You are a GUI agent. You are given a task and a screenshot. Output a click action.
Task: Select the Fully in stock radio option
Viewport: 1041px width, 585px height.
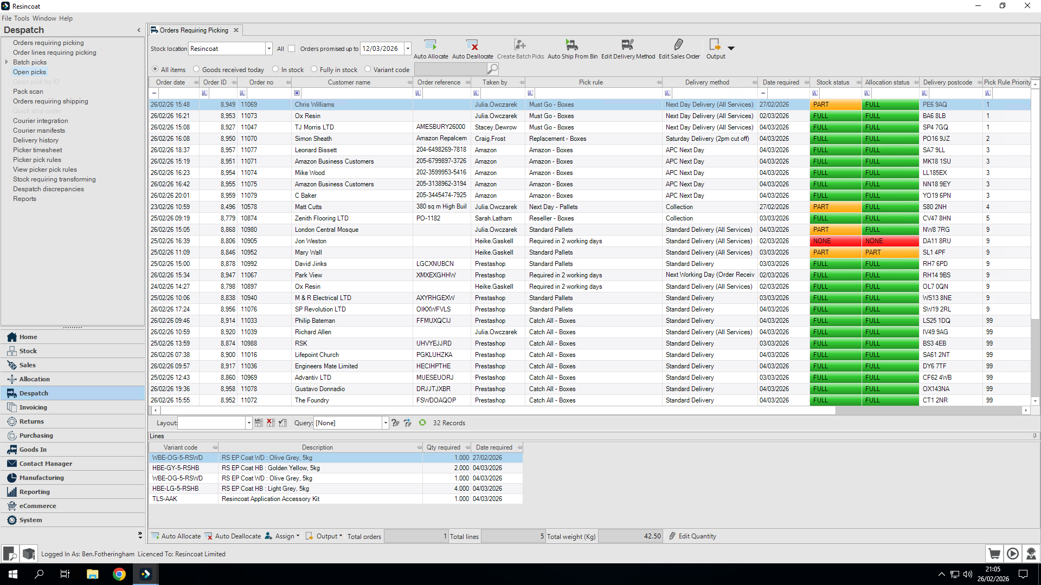tap(314, 69)
